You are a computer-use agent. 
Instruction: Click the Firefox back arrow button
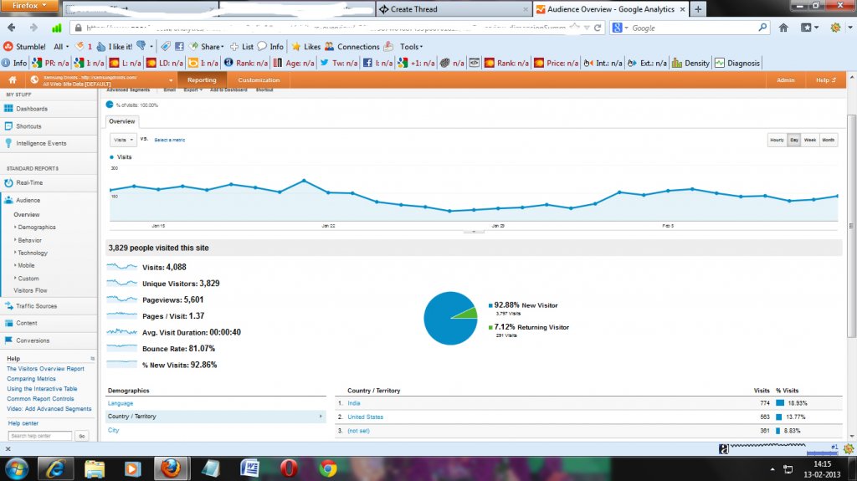point(12,28)
